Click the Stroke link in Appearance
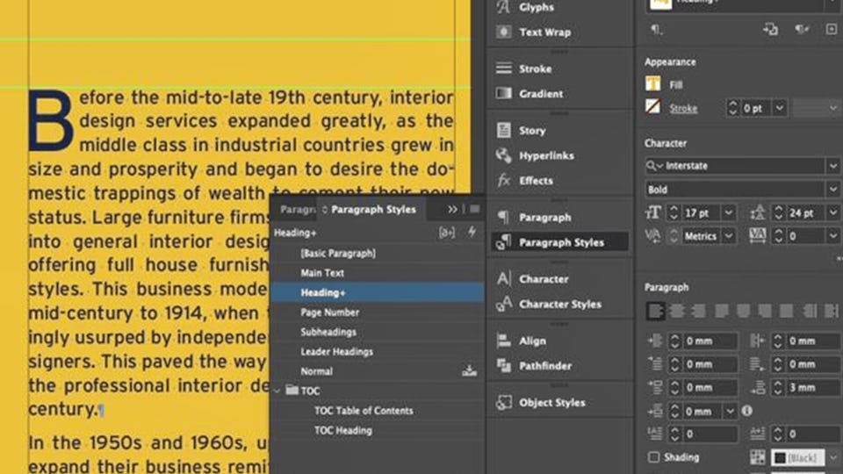This screenshot has width=843, height=474. click(683, 109)
